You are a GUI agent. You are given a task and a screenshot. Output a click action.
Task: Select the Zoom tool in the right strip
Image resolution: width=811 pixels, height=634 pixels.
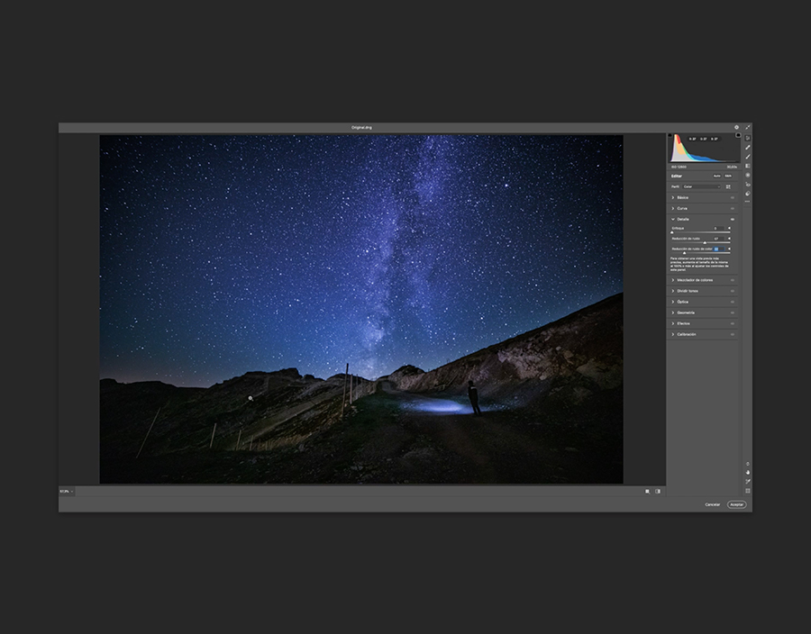[748, 464]
